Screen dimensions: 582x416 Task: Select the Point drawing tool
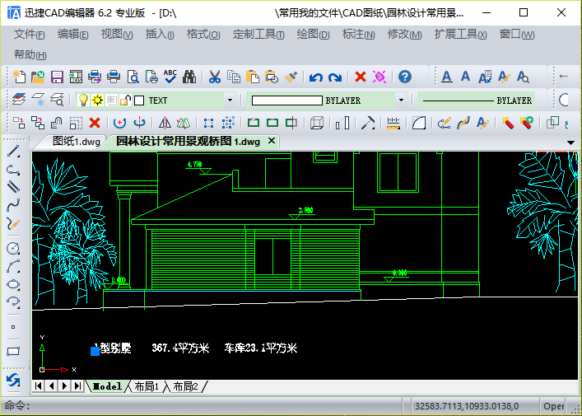click(13, 327)
